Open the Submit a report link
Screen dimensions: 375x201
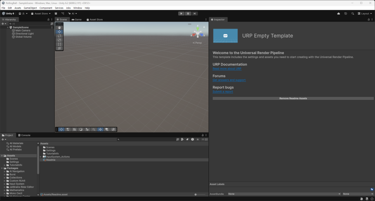coord(223,92)
